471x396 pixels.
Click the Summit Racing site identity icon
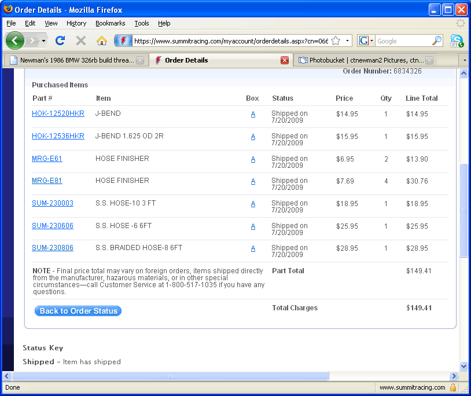pyautogui.click(x=123, y=41)
